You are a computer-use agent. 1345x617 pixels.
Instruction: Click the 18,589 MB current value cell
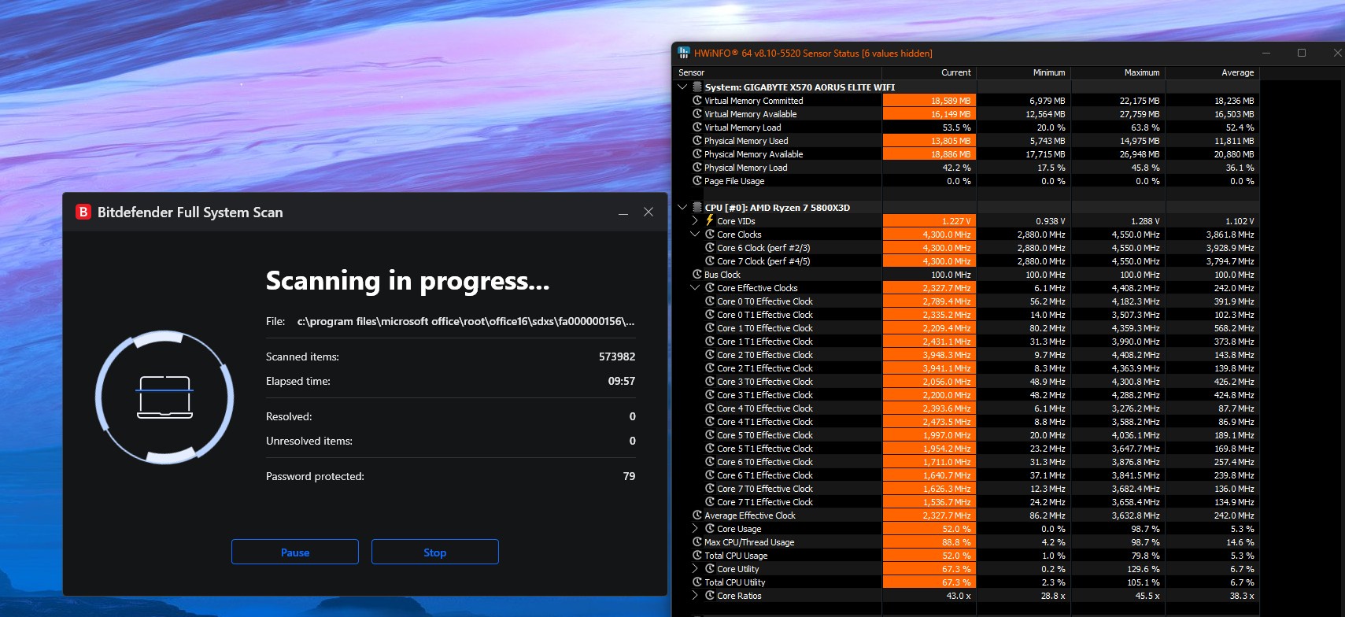929,100
